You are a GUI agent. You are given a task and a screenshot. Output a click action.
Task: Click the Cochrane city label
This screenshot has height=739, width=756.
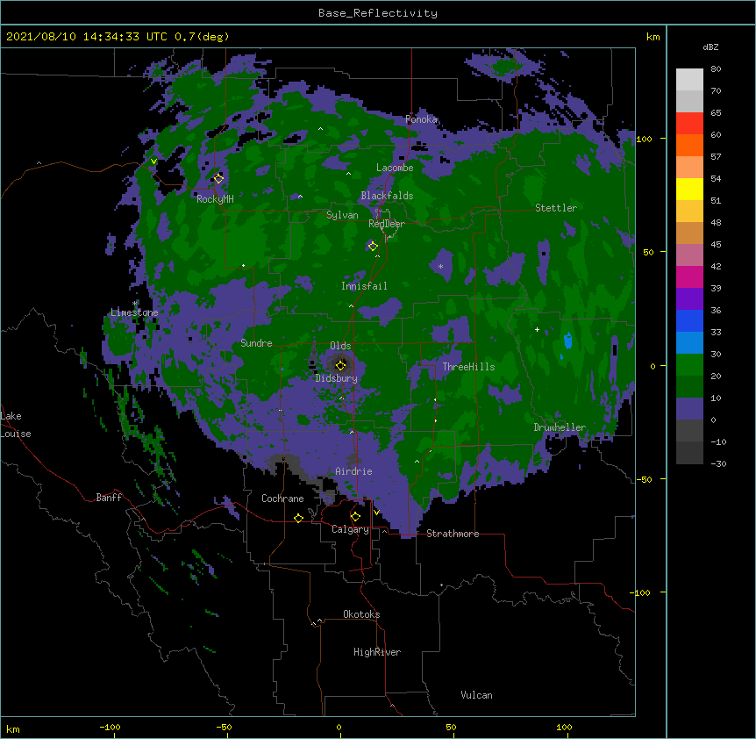[x=282, y=499]
